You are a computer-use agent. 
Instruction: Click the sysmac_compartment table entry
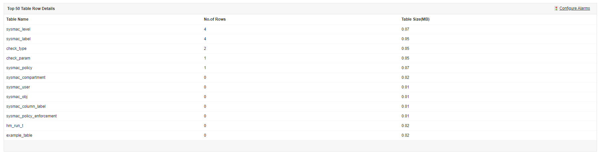click(x=26, y=77)
